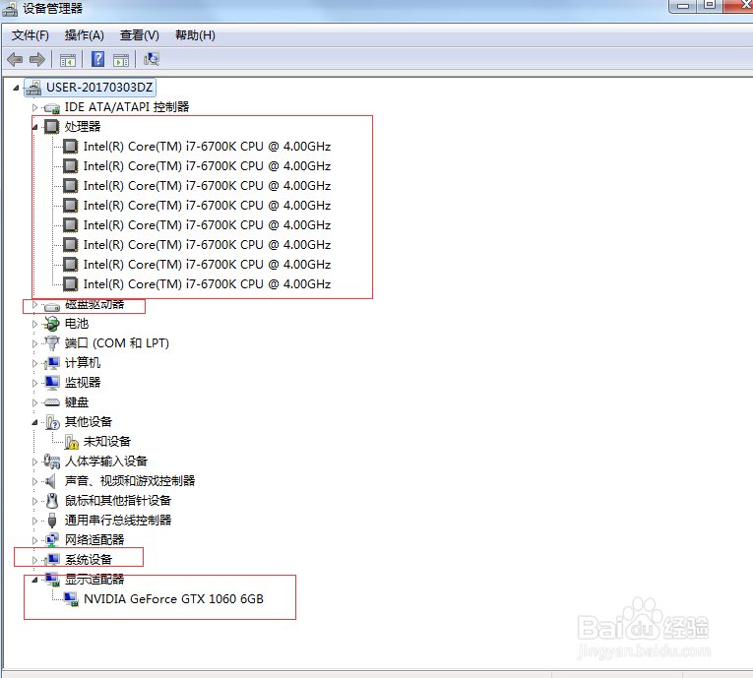Expand the 端口 (COM 和 LPT) node
The height and width of the screenshot is (678, 753).
pos(34,343)
